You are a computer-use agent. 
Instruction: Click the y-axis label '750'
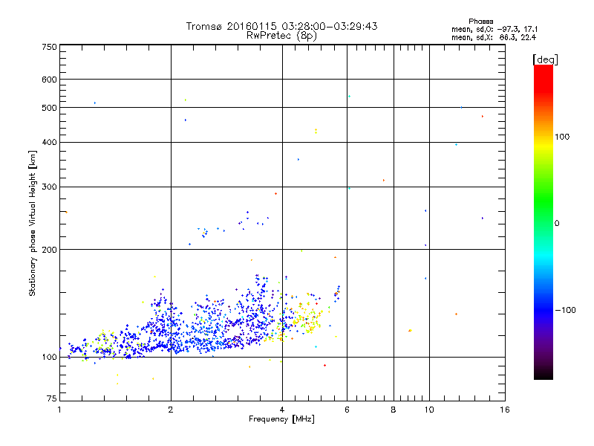(x=49, y=47)
